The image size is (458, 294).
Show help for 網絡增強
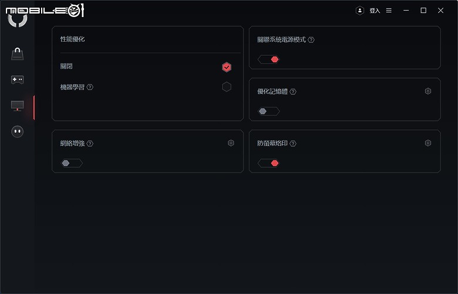(90, 143)
